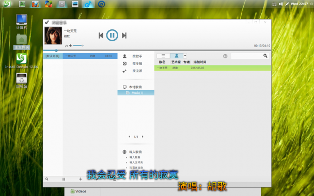314x196 pixels.
Task: Click the 扫描家目录 scan home link
Action: point(136,168)
